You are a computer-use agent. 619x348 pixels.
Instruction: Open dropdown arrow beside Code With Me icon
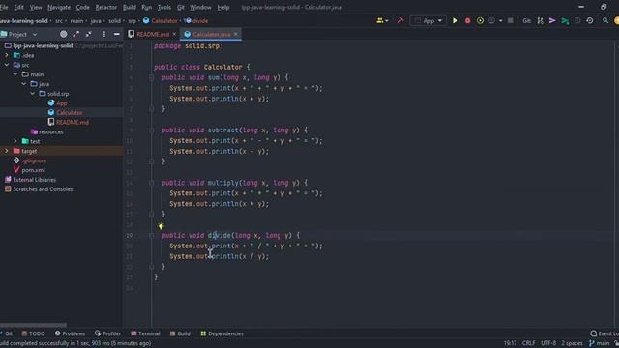pyautogui.click(x=387, y=21)
